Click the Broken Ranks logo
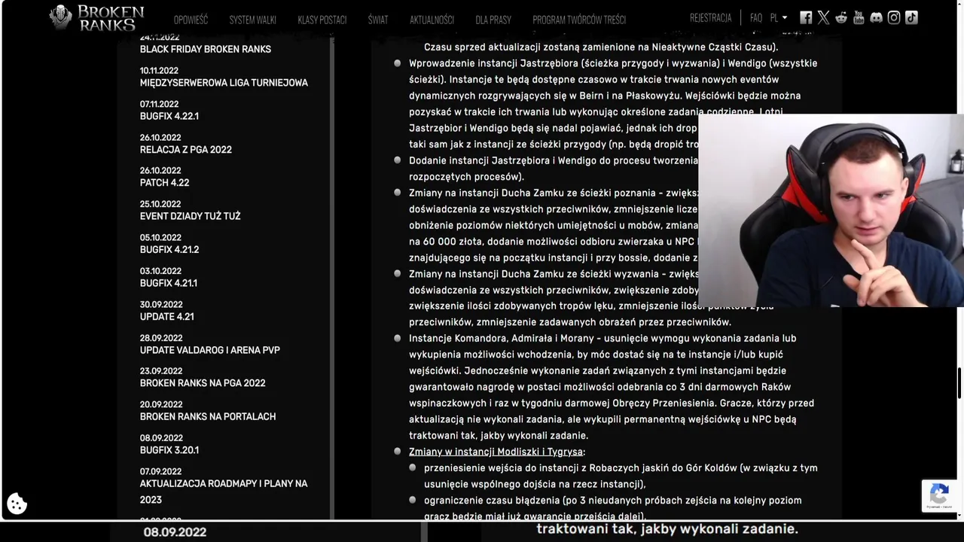Viewport: 964px width, 542px height. (x=96, y=17)
